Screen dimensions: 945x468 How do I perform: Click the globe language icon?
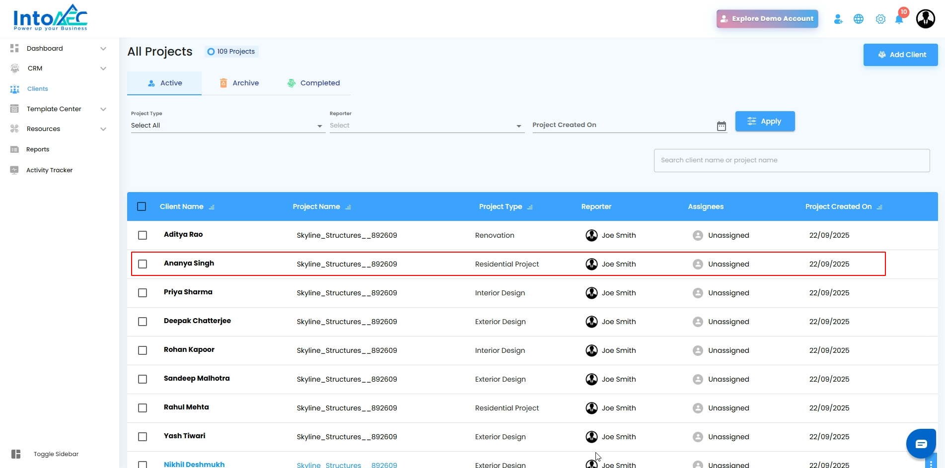coord(859,19)
